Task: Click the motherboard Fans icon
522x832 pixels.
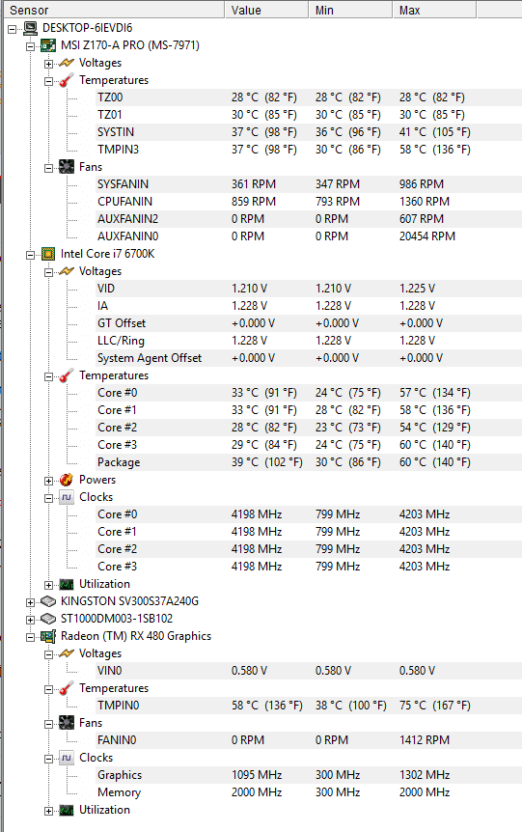Action: 67,167
